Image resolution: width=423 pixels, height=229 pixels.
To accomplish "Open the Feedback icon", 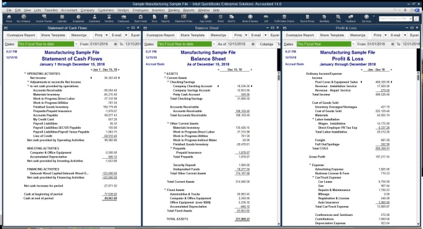I will pyautogui.click(x=351, y=18).
